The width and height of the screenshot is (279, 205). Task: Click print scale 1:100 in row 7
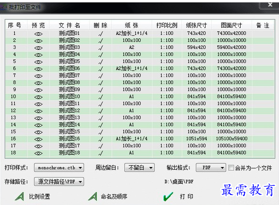pyautogui.click(x=167, y=75)
